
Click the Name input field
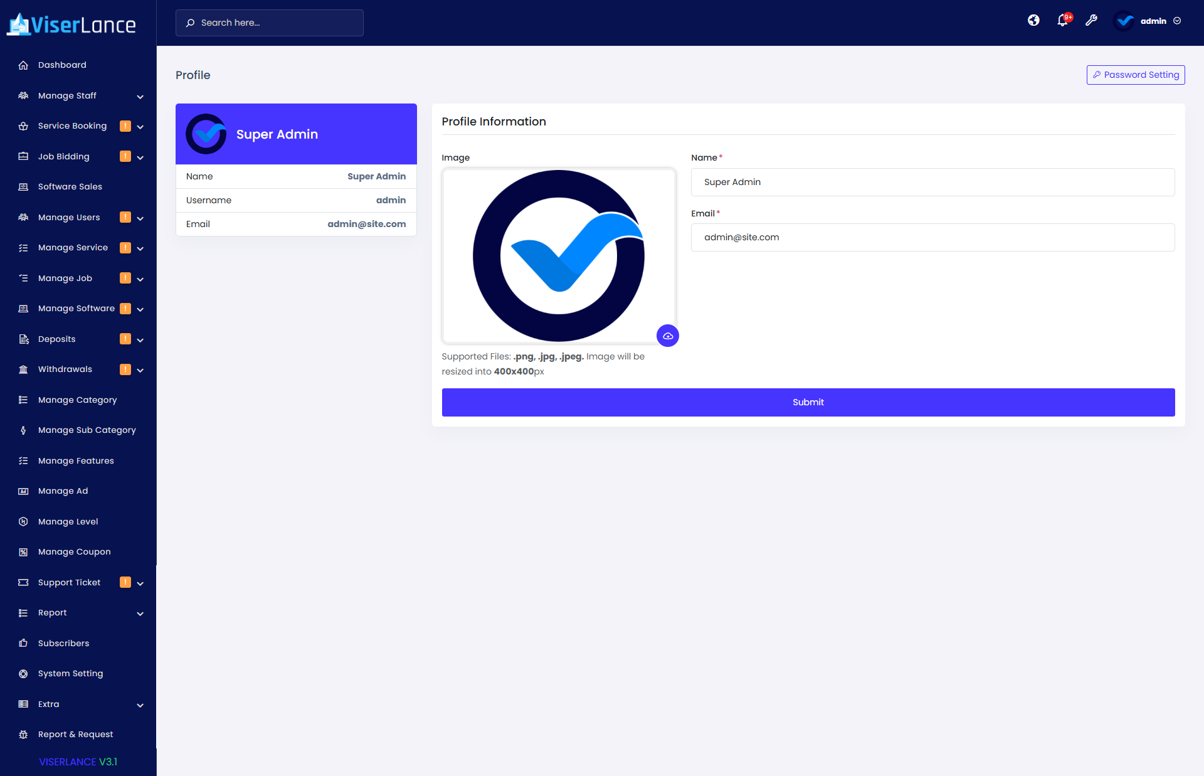pos(932,182)
